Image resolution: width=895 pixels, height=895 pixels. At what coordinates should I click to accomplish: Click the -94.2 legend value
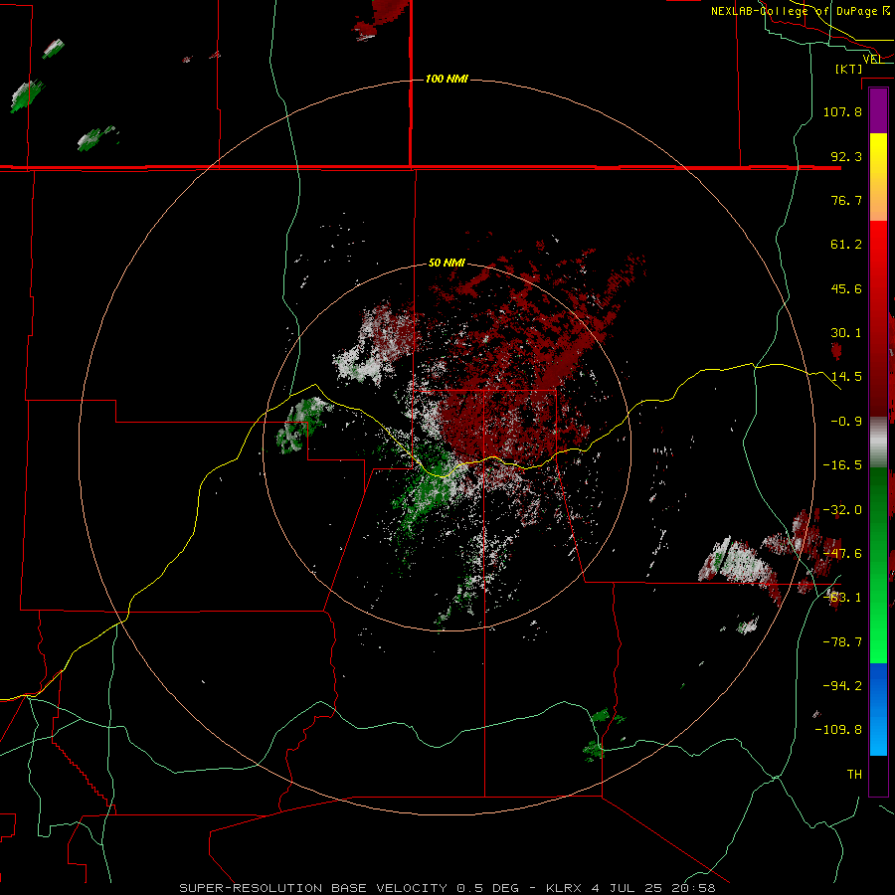click(842, 686)
